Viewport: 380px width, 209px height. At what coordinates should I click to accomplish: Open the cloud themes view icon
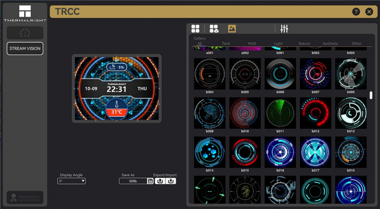pyautogui.click(x=214, y=29)
